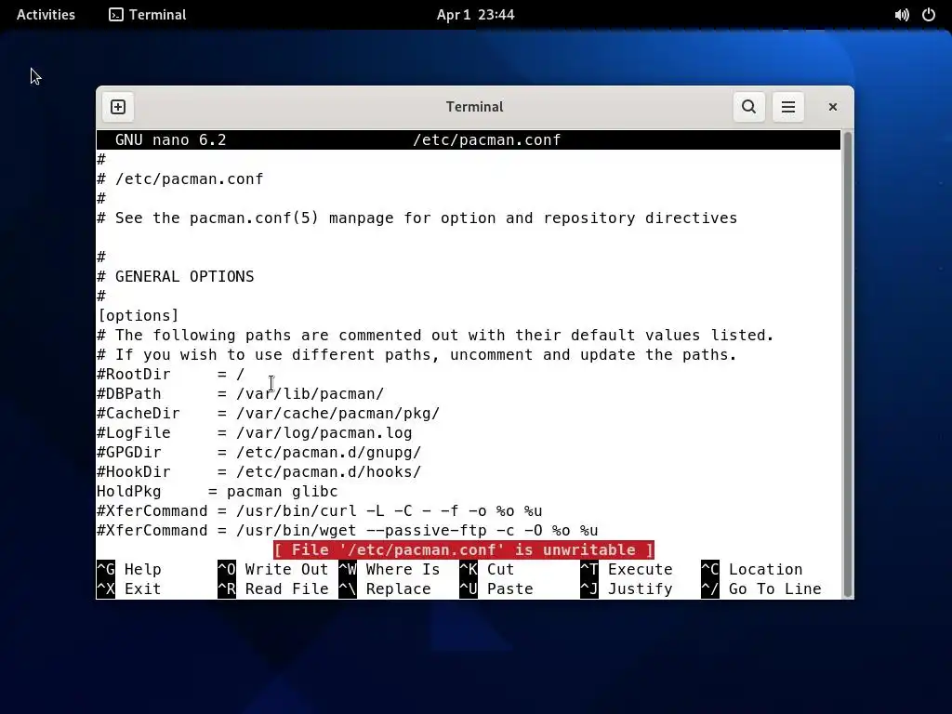This screenshot has height=714, width=952.
Task: Click the '# /etc/pacman.conf' comment line
Action: click(x=180, y=179)
